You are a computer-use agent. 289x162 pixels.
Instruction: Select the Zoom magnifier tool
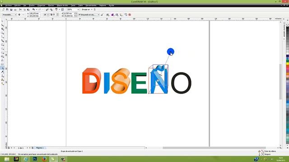[2, 33]
